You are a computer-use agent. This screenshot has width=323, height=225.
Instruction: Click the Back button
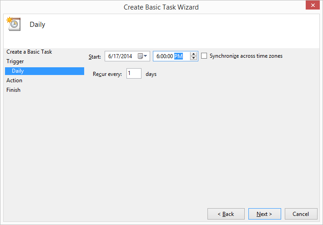226,214
